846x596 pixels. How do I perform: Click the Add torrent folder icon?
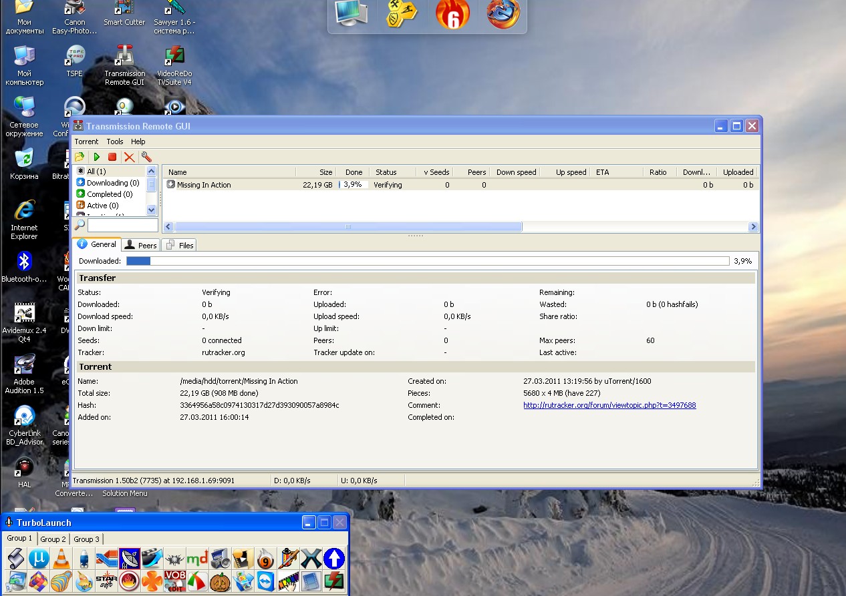[80, 157]
